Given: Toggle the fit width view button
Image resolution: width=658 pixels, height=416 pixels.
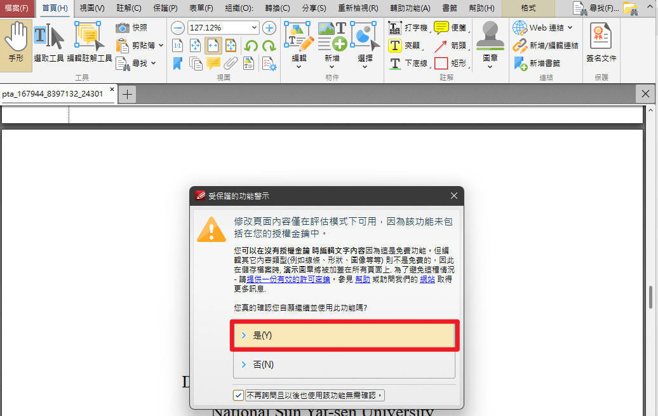Looking at the screenshot, I should (x=213, y=46).
